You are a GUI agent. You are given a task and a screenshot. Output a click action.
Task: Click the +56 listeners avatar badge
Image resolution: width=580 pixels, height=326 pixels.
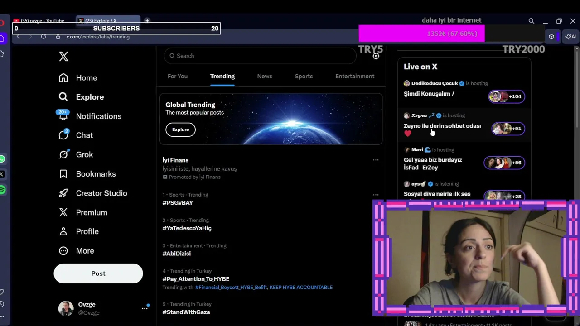(504, 163)
